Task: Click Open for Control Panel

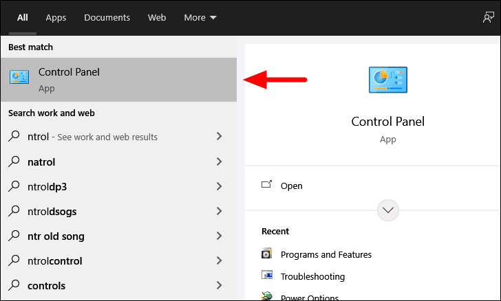Action: pyautogui.click(x=291, y=186)
